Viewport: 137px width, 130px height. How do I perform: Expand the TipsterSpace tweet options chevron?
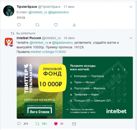tap(131, 7)
